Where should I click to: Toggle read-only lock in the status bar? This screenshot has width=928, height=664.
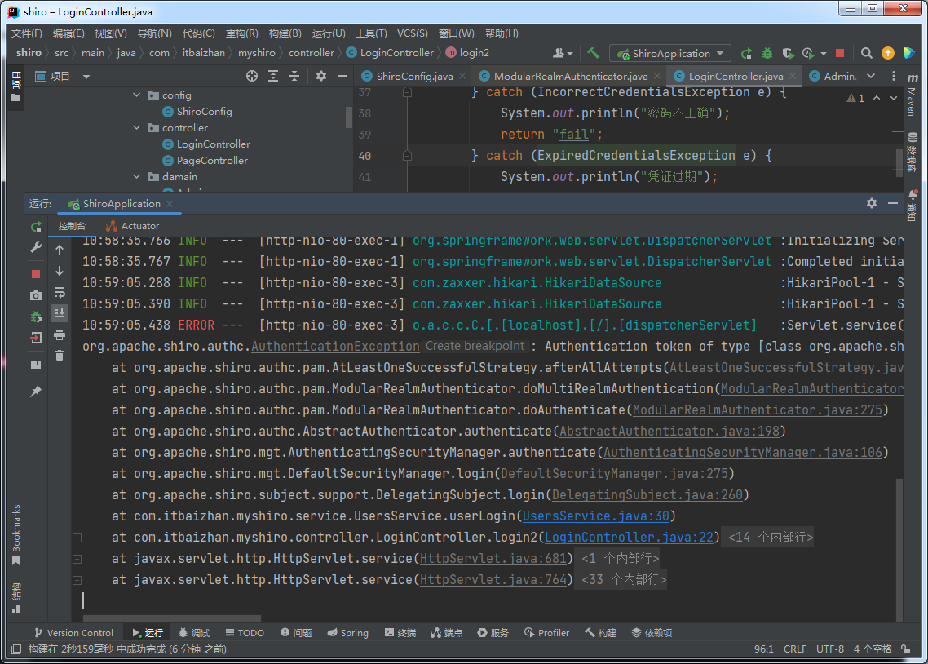click(x=905, y=649)
